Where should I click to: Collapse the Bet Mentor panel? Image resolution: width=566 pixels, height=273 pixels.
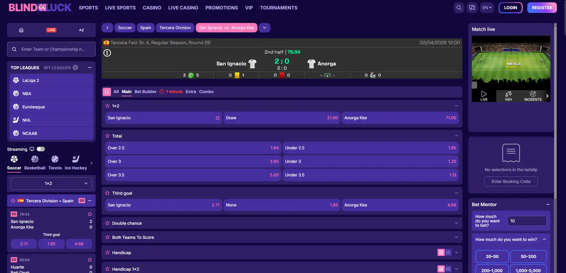click(x=548, y=204)
